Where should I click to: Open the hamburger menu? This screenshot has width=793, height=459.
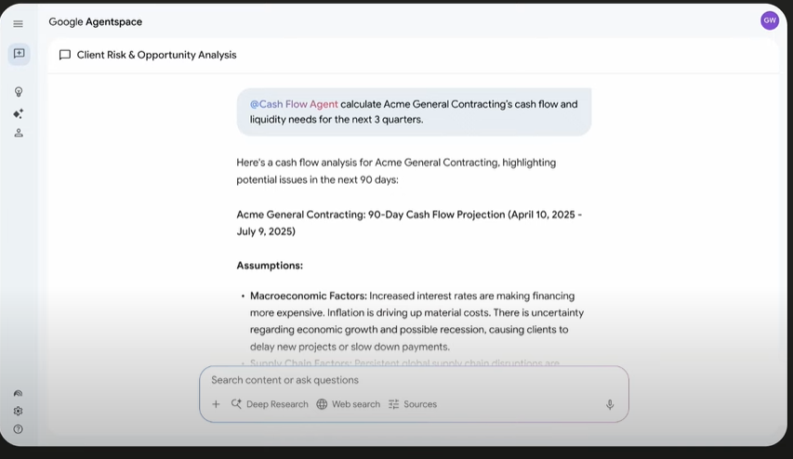[19, 24]
